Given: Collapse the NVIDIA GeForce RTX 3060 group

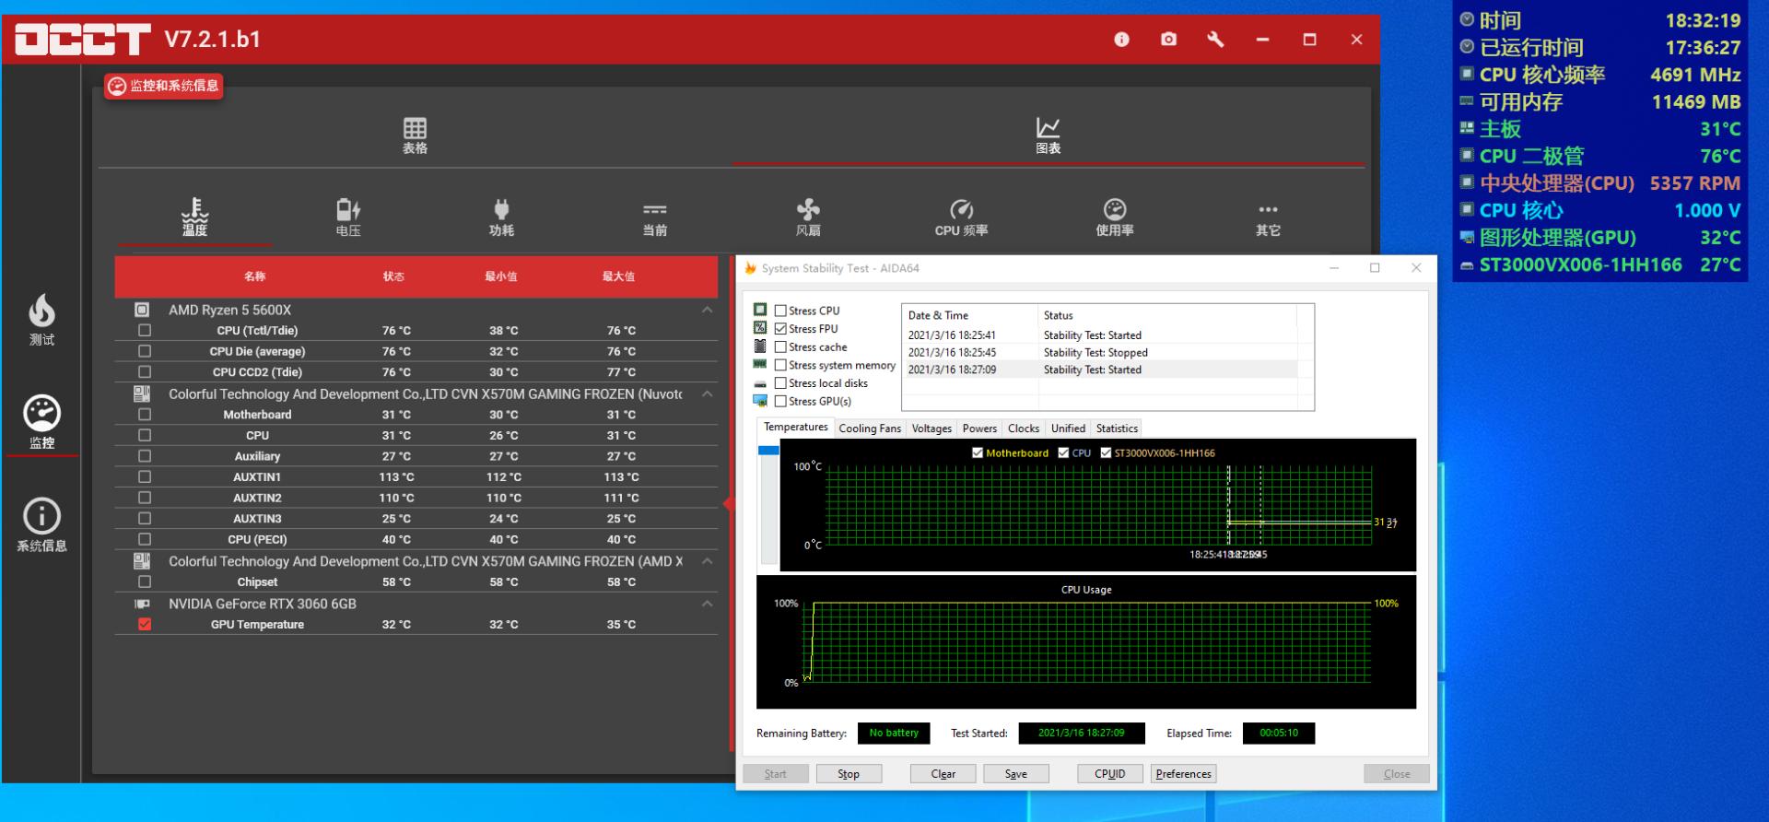Looking at the screenshot, I should 707,605.
